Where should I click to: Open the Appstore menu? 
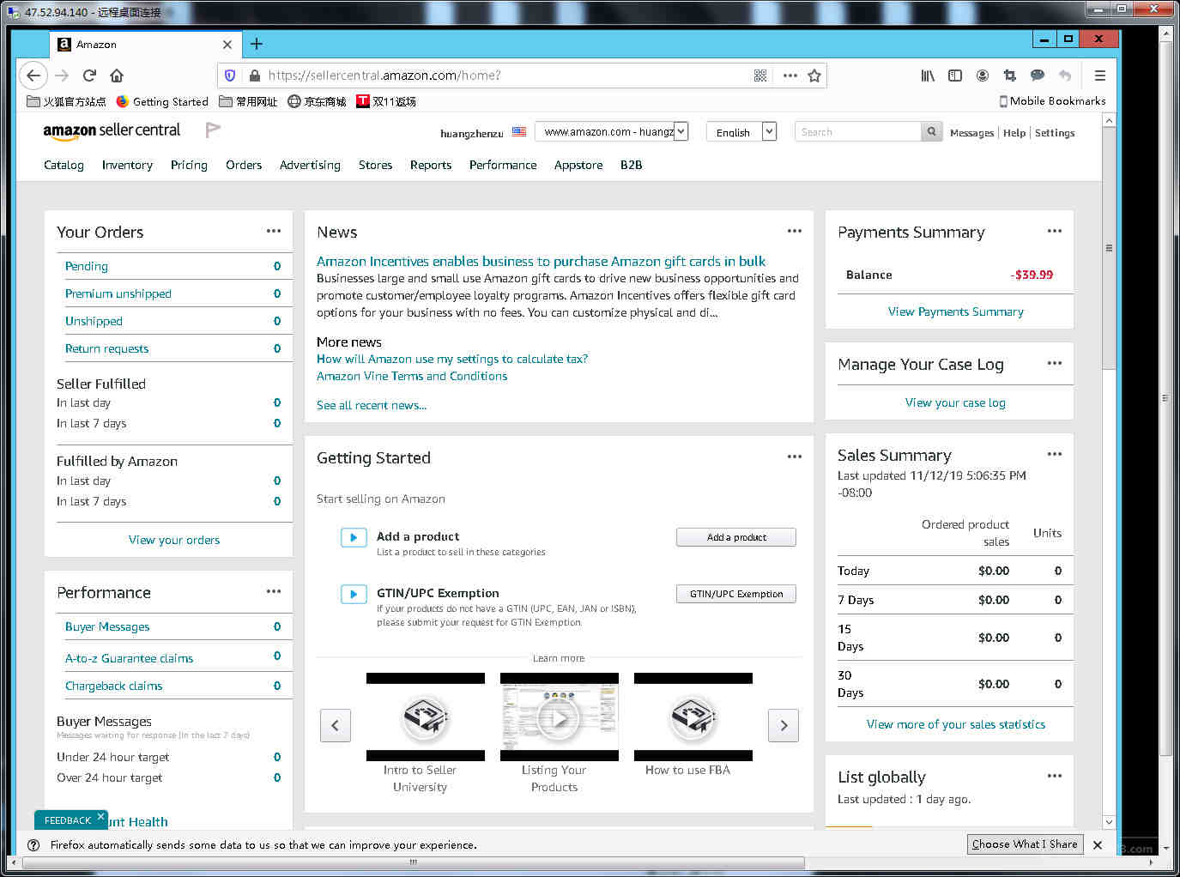(578, 165)
